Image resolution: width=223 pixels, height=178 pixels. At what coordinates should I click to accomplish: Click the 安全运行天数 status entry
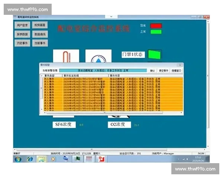[130, 154]
